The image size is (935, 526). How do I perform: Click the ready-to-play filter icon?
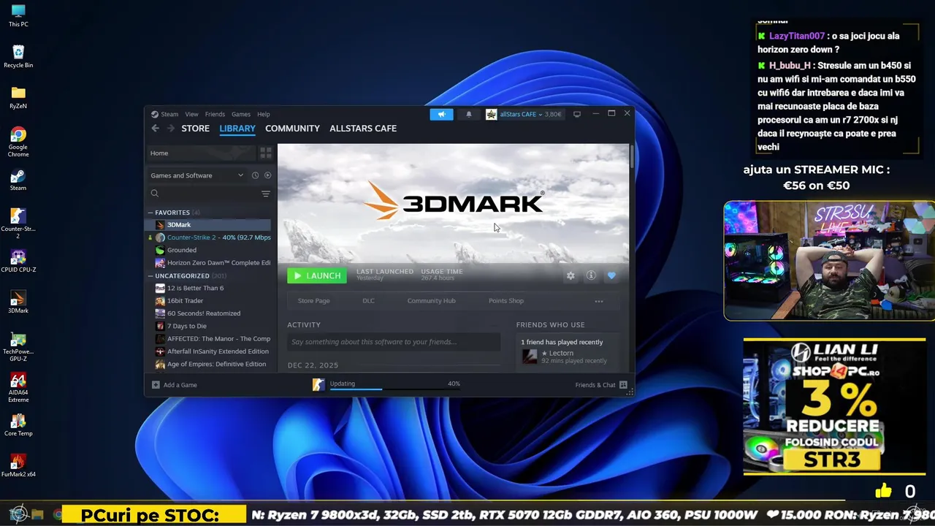coord(267,175)
